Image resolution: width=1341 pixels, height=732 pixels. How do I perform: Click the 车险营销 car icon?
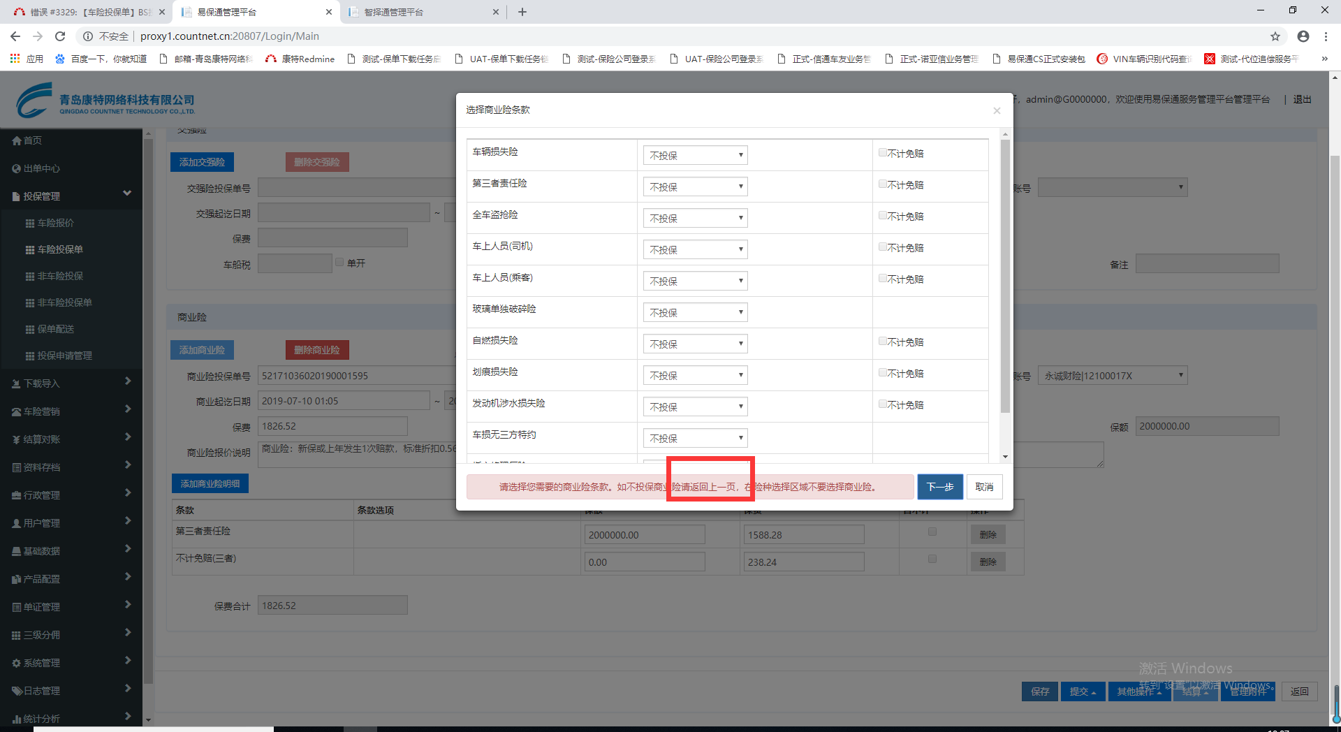point(17,412)
